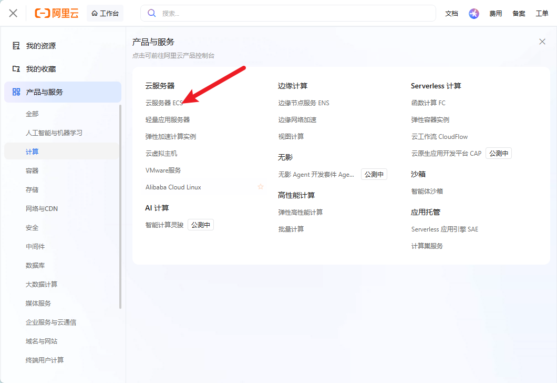Open the 工单 menu in the top bar

click(x=542, y=14)
